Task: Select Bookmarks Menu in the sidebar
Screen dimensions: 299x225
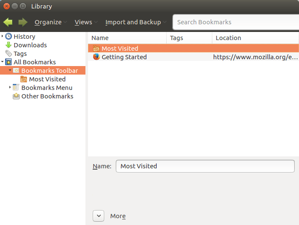Action: (47, 88)
